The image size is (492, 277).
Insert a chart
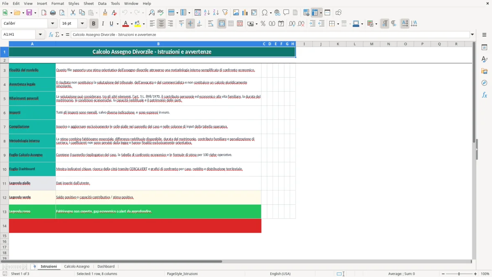coord(245,13)
